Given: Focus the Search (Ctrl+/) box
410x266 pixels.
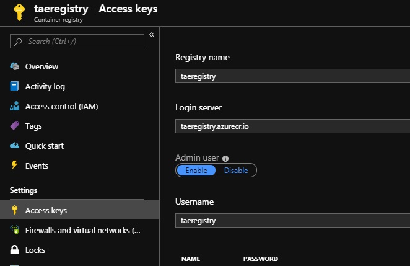Looking at the screenshot, I should [x=77, y=41].
